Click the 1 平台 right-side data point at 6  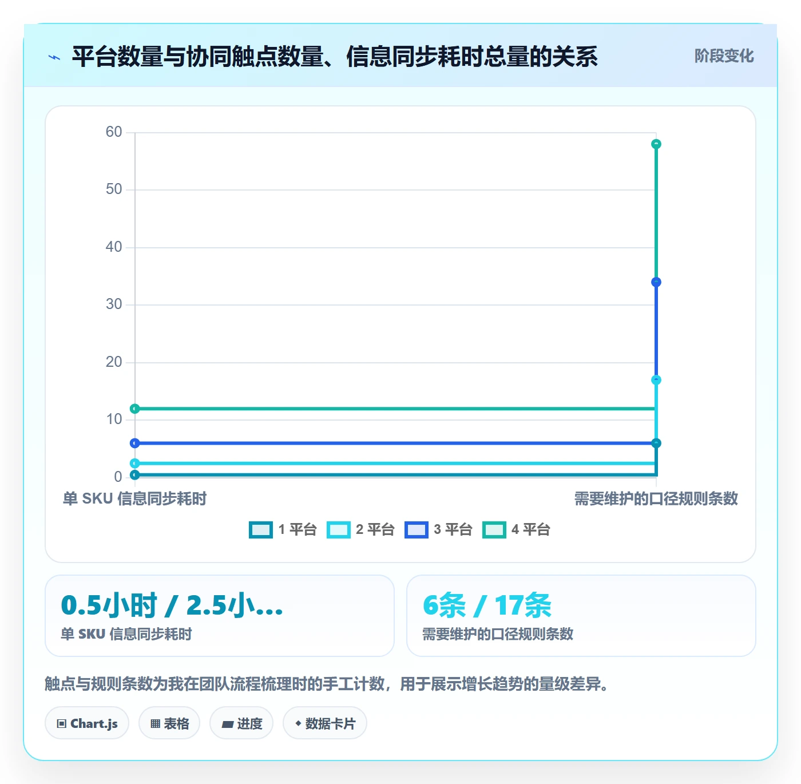pyautogui.click(x=656, y=443)
